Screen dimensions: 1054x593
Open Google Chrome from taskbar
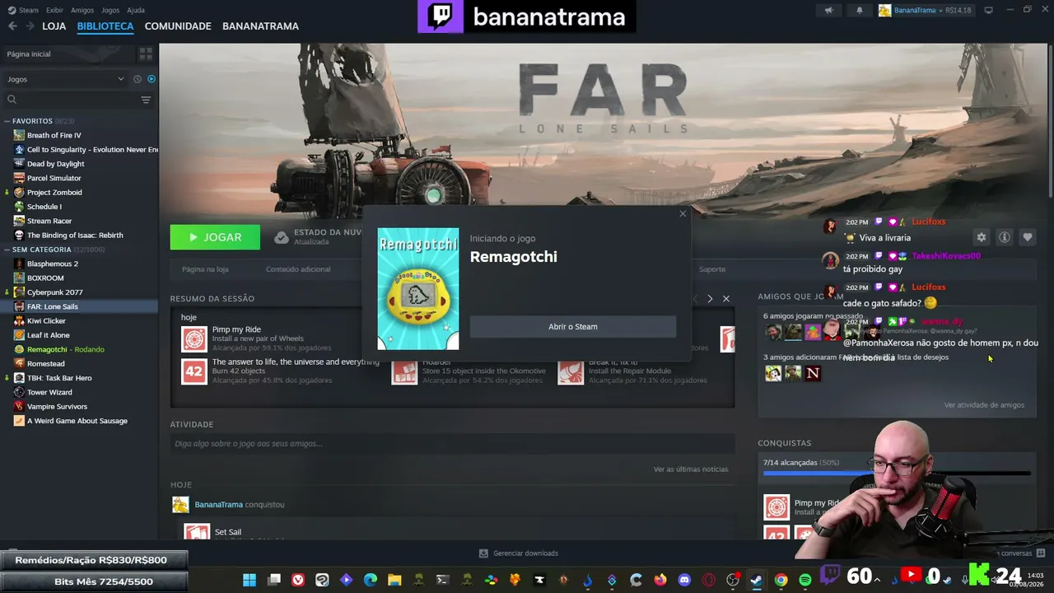pos(781,580)
